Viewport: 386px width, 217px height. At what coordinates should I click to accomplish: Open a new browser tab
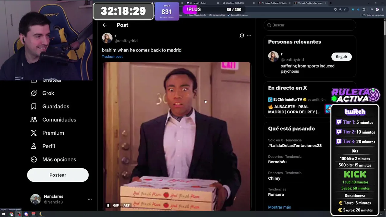pyautogui.click(x=331, y=3)
